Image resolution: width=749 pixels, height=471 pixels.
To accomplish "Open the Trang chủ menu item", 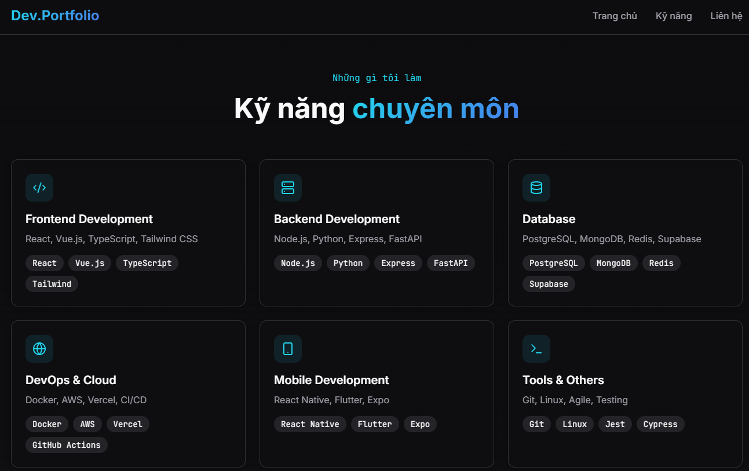I will tap(615, 16).
